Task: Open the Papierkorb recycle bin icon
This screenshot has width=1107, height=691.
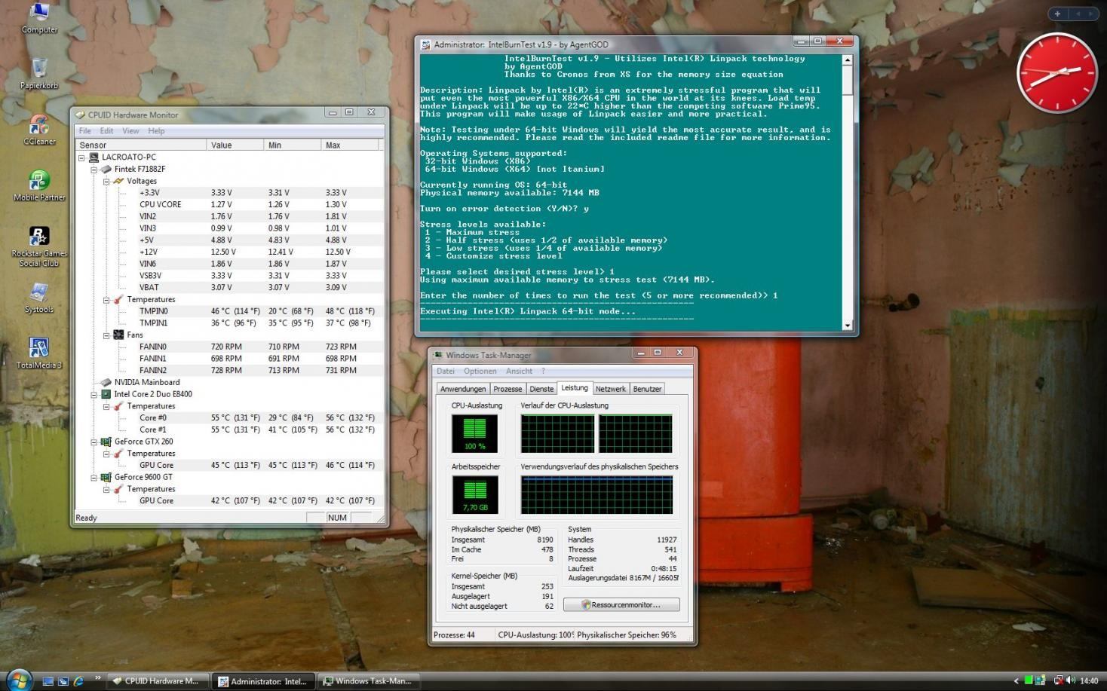Action: 39,73
